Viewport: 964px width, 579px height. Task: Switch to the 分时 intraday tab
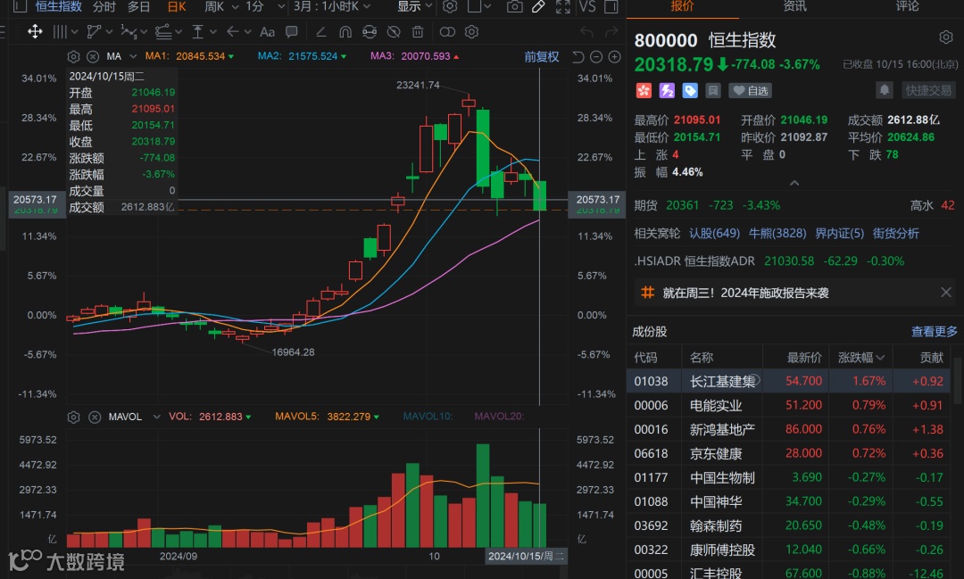click(104, 7)
